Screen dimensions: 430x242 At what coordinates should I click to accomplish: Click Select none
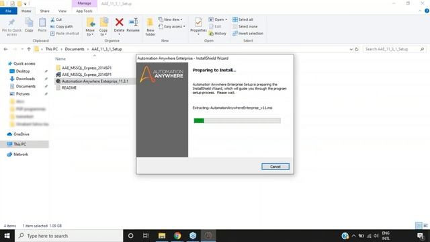click(245, 26)
